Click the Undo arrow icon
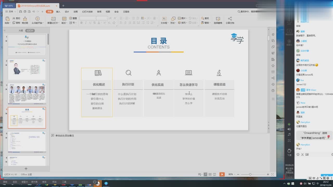The height and width of the screenshot is (187, 333). [34, 12]
